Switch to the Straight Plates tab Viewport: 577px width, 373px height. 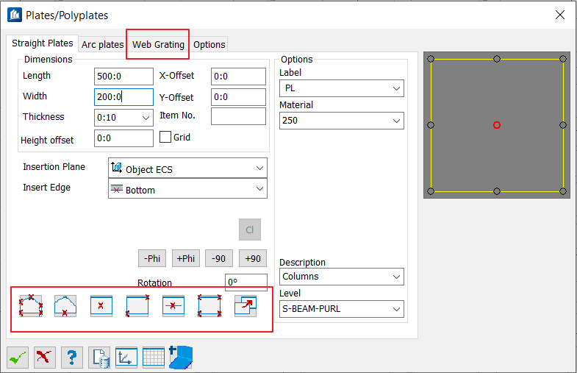click(43, 43)
